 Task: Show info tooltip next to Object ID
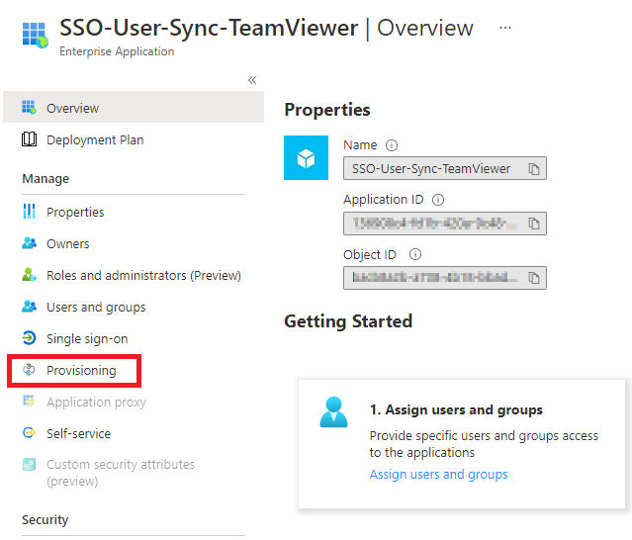click(415, 254)
